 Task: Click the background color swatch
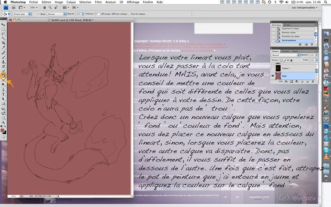5,132
